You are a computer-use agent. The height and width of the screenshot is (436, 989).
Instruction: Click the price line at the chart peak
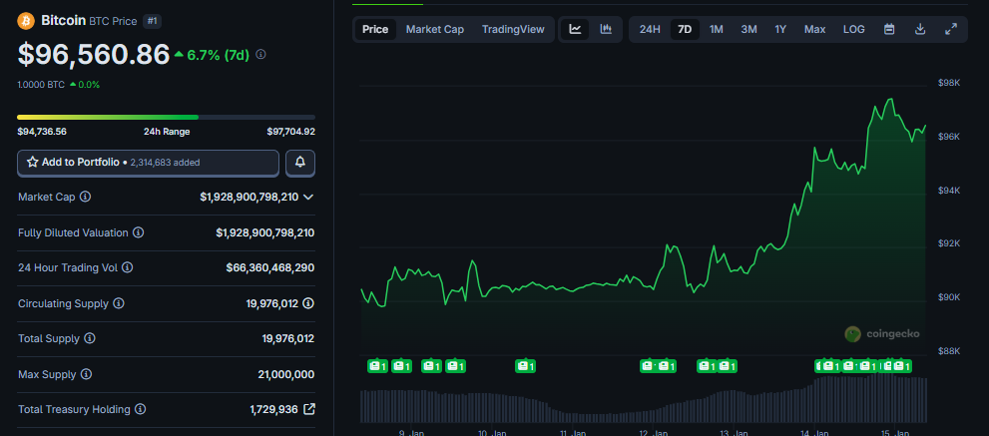pos(890,99)
